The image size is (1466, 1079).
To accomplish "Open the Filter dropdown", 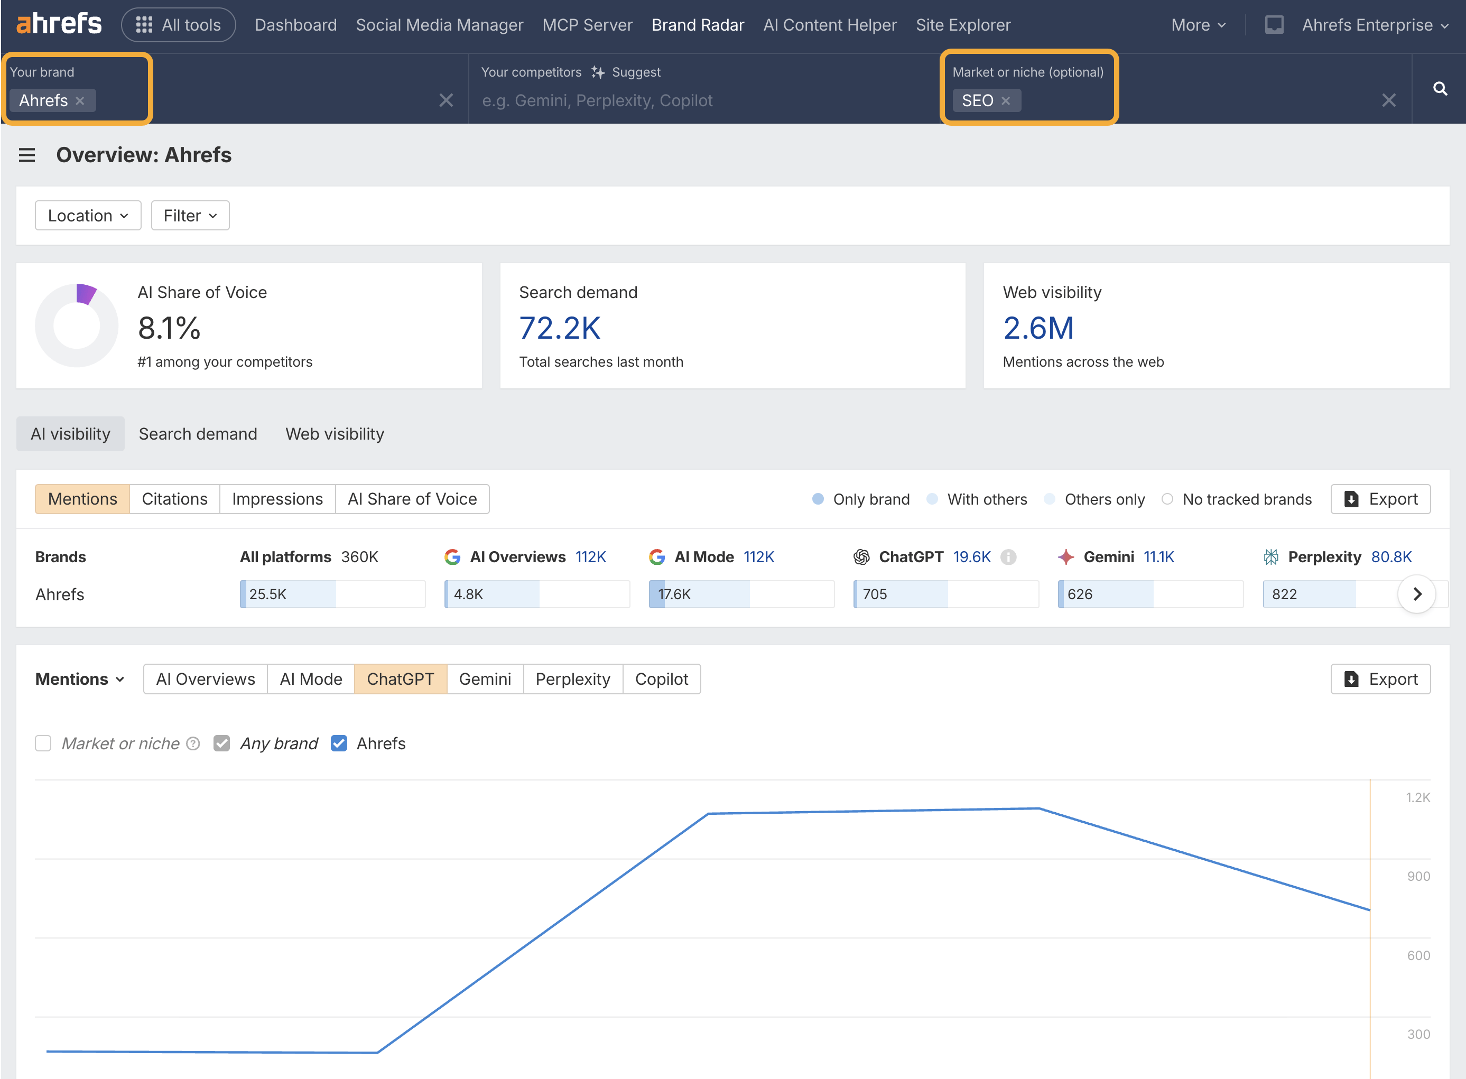I will pyautogui.click(x=189, y=216).
